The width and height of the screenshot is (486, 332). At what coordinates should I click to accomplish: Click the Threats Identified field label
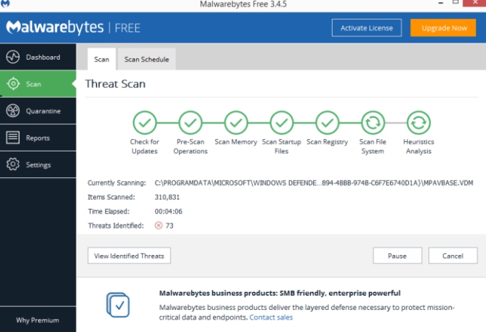point(116,226)
